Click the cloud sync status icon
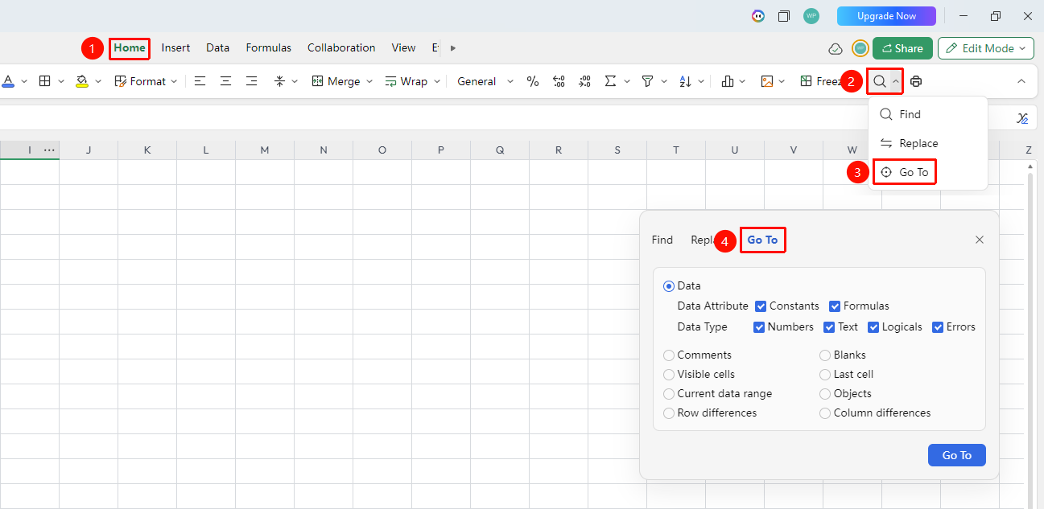Viewport: 1044px width, 509px height. [836, 49]
